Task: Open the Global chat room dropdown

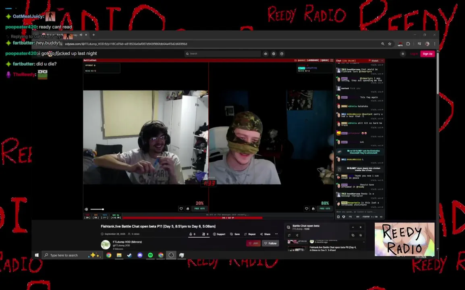Action: pyautogui.click(x=376, y=60)
